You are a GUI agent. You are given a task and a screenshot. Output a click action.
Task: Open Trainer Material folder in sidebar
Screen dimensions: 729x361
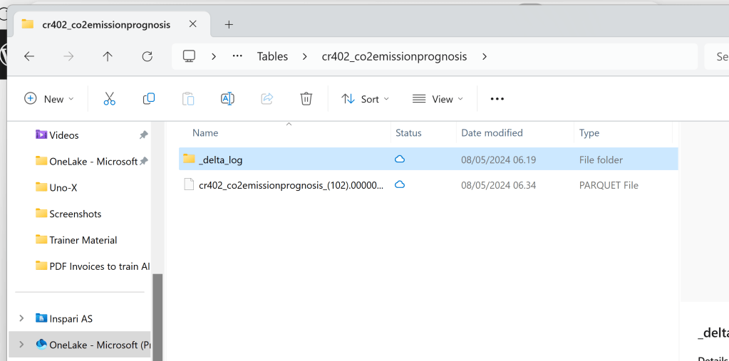coord(83,240)
